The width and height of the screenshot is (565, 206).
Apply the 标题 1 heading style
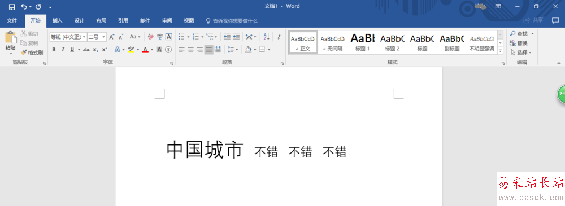[363, 42]
